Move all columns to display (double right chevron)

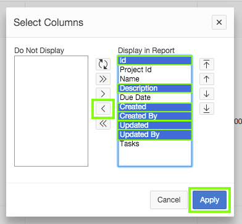[103, 79]
